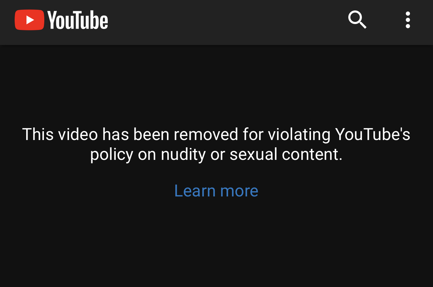This screenshot has height=287, width=433.
Task: Select the blue Learn more text
Action: pos(216,191)
